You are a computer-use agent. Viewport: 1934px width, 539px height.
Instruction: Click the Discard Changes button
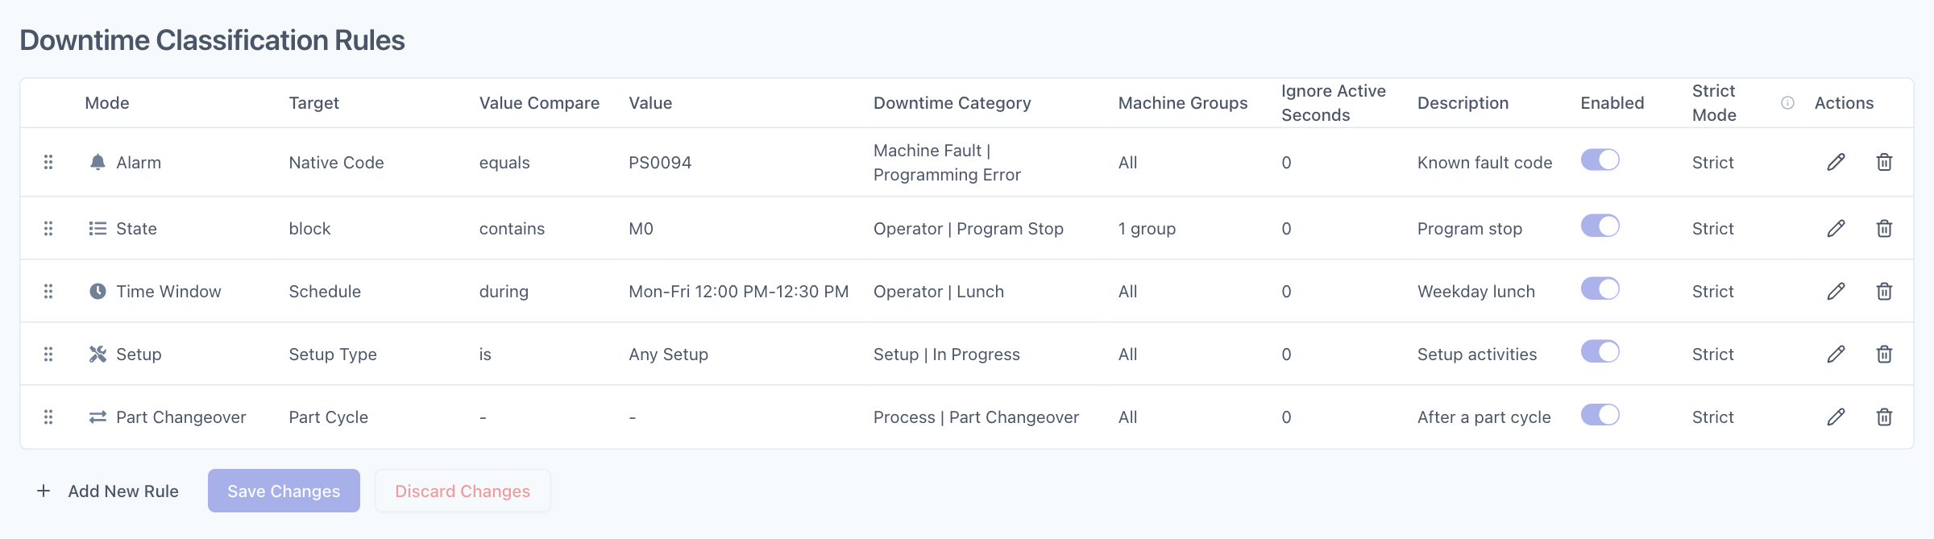(463, 491)
